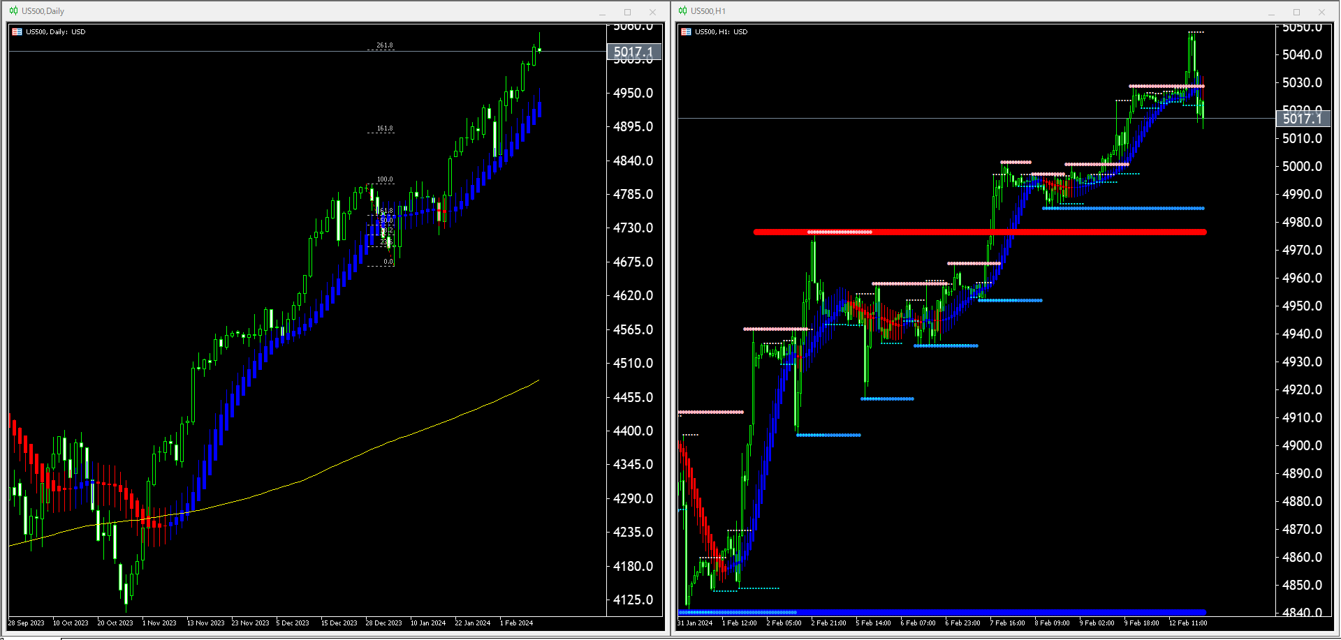Click the 5017.1 current price tag on Daily chart

click(633, 52)
